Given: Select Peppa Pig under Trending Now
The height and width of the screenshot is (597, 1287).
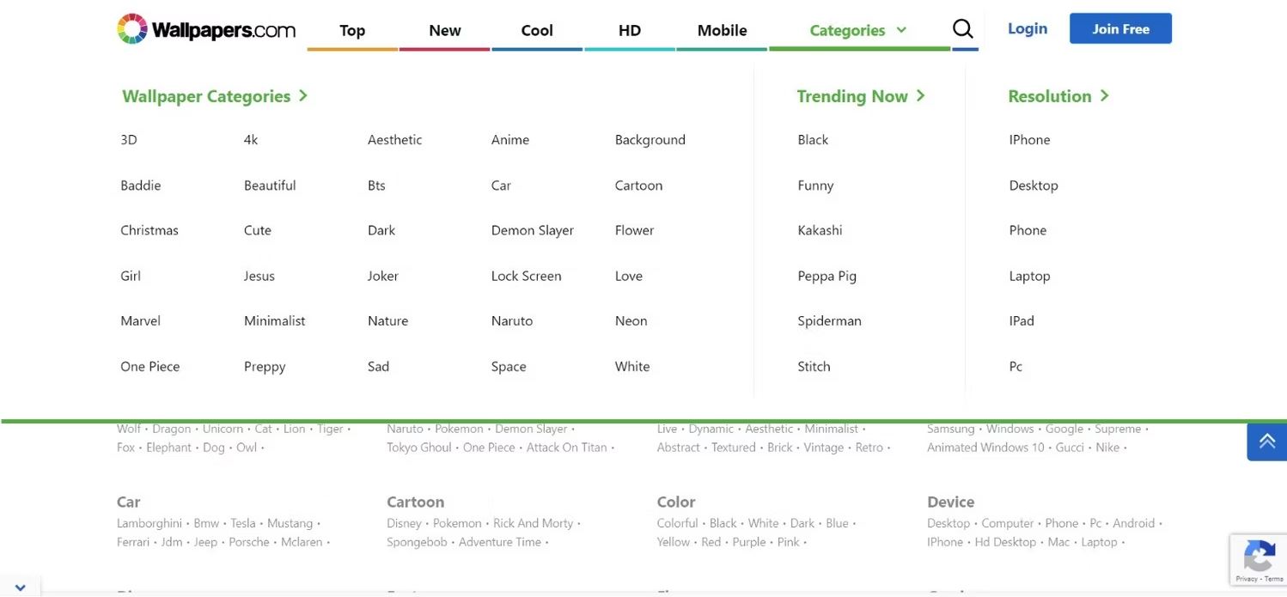Looking at the screenshot, I should 827,276.
